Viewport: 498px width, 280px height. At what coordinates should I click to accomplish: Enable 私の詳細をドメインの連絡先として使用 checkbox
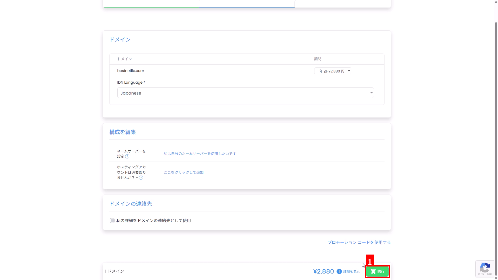pyautogui.click(x=112, y=221)
